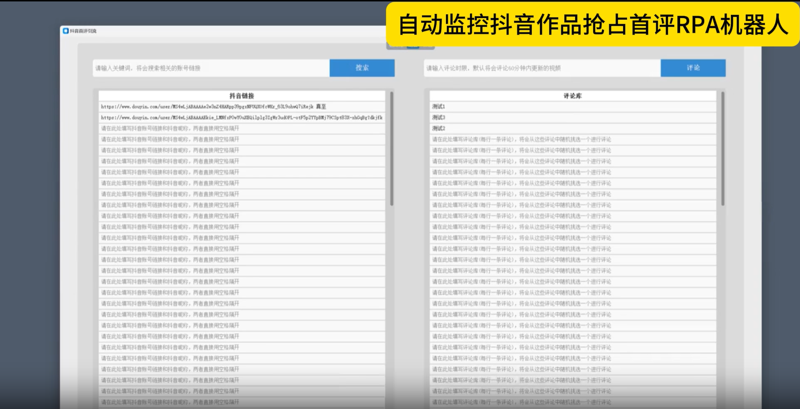
Task: Select the Douyin link row ending in dkjfk
Action: tap(242, 118)
